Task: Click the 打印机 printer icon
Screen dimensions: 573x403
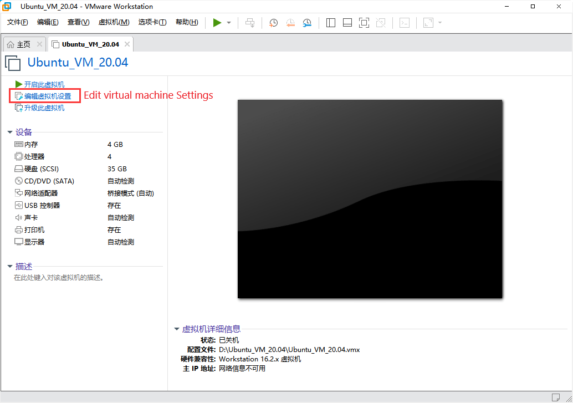Action: pyautogui.click(x=19, y=229)
